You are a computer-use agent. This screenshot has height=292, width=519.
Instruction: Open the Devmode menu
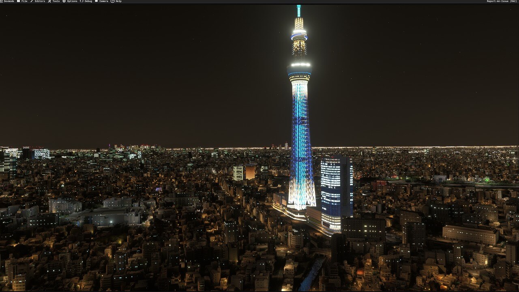(x=9, y=1)
